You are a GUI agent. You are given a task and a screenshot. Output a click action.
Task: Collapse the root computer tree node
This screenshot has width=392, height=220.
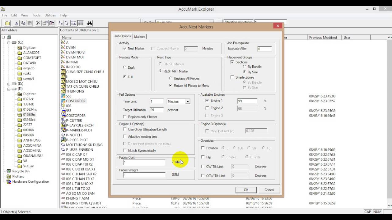pos(4,37)
